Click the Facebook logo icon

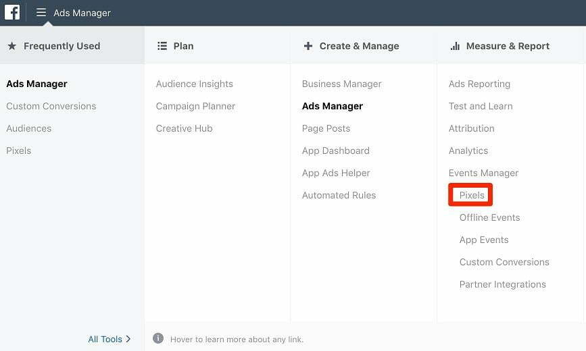12,12
